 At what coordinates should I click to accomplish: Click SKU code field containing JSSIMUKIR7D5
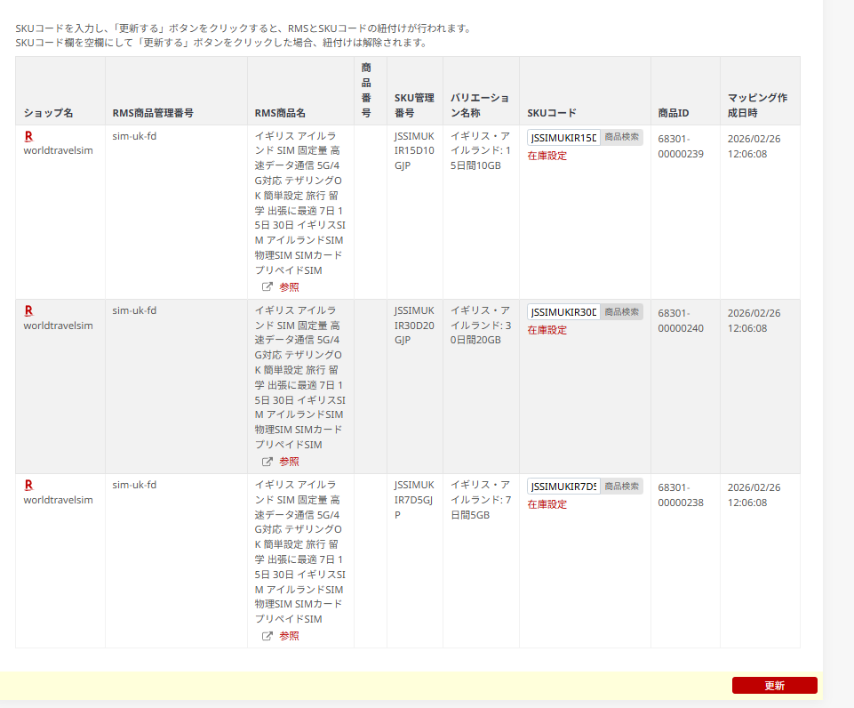pyautogui.click(x=563, y=487)
